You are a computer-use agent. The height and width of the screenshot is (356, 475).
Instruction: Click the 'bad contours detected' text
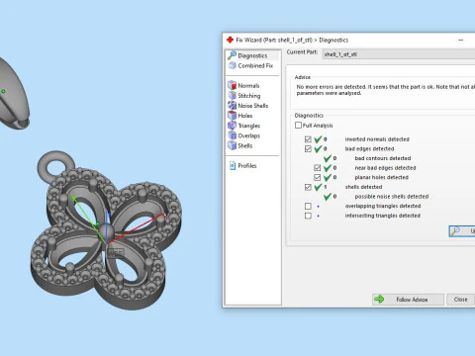point(383,158)
